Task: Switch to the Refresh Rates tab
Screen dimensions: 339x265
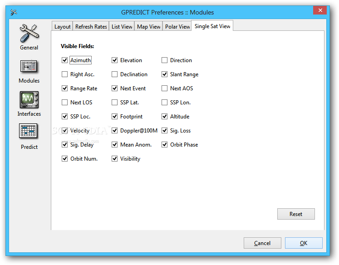Action: [91, 27]
